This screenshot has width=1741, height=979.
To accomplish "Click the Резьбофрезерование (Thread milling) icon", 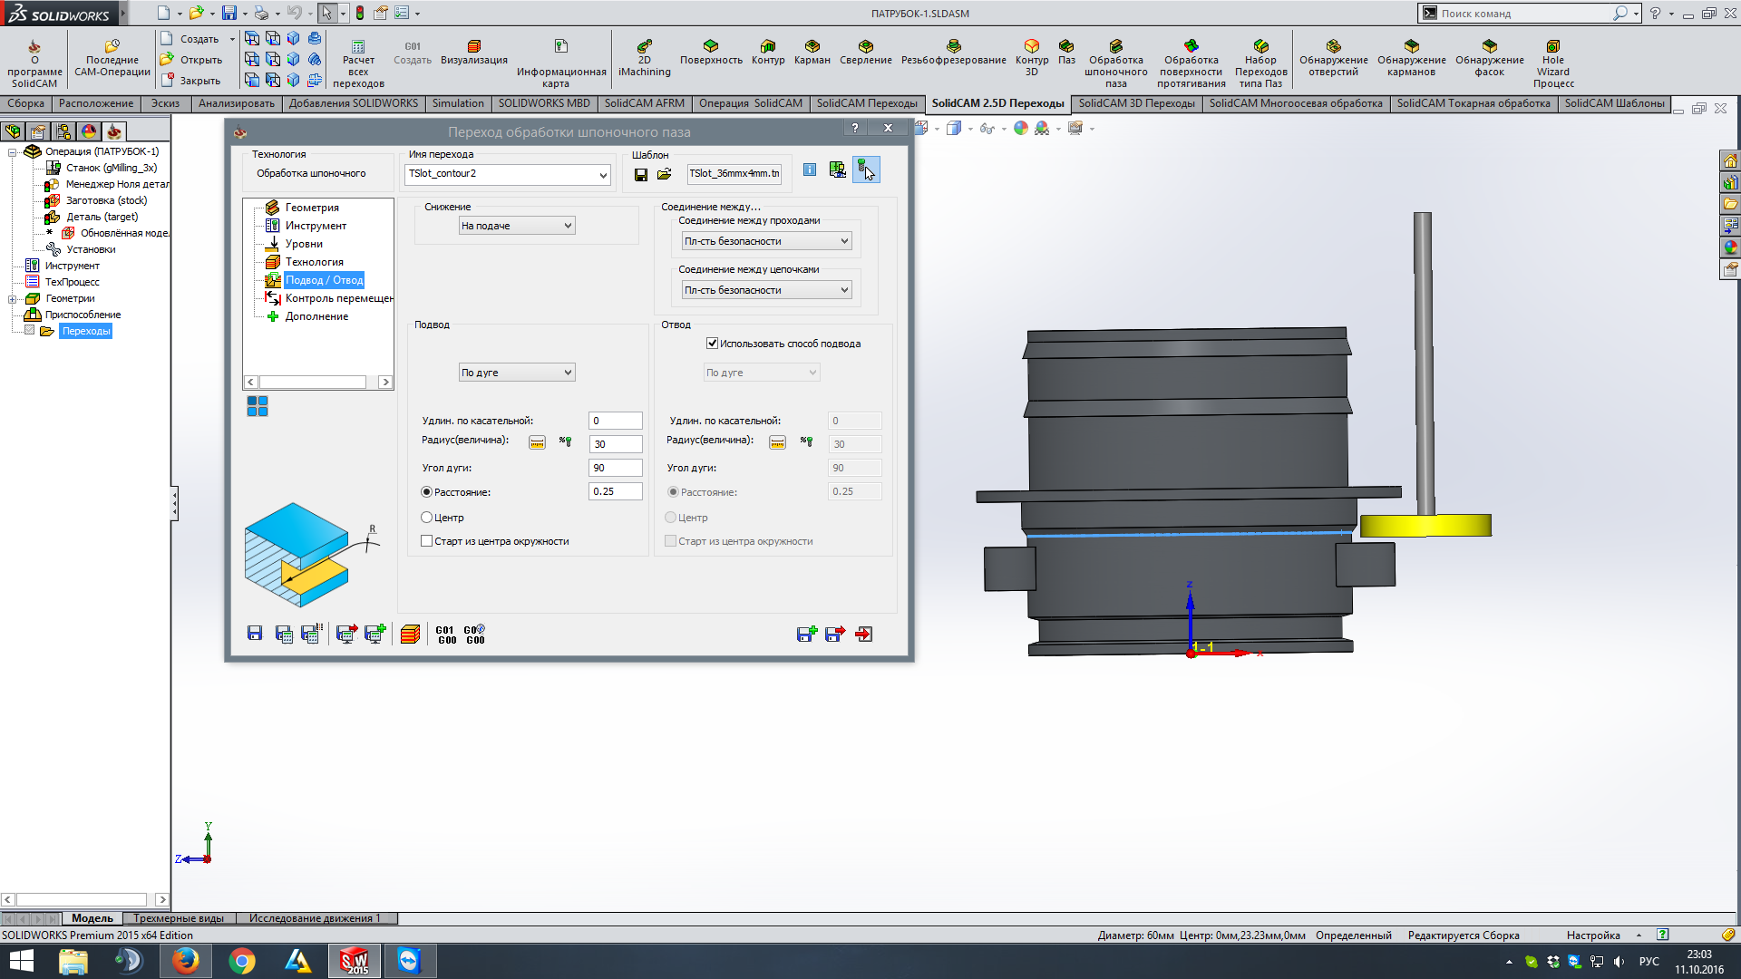I will pyautogui.click(x=953, y=47).
